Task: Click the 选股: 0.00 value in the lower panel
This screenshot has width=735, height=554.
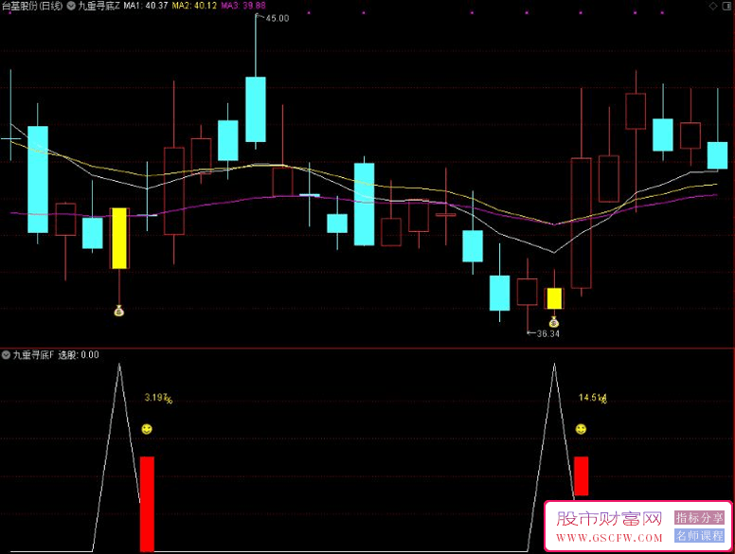Action: click(x=79, y=355)
